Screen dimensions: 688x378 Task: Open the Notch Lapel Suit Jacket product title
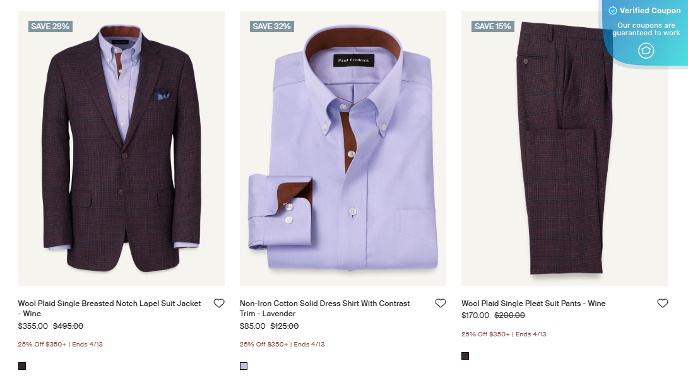[109, 303]
